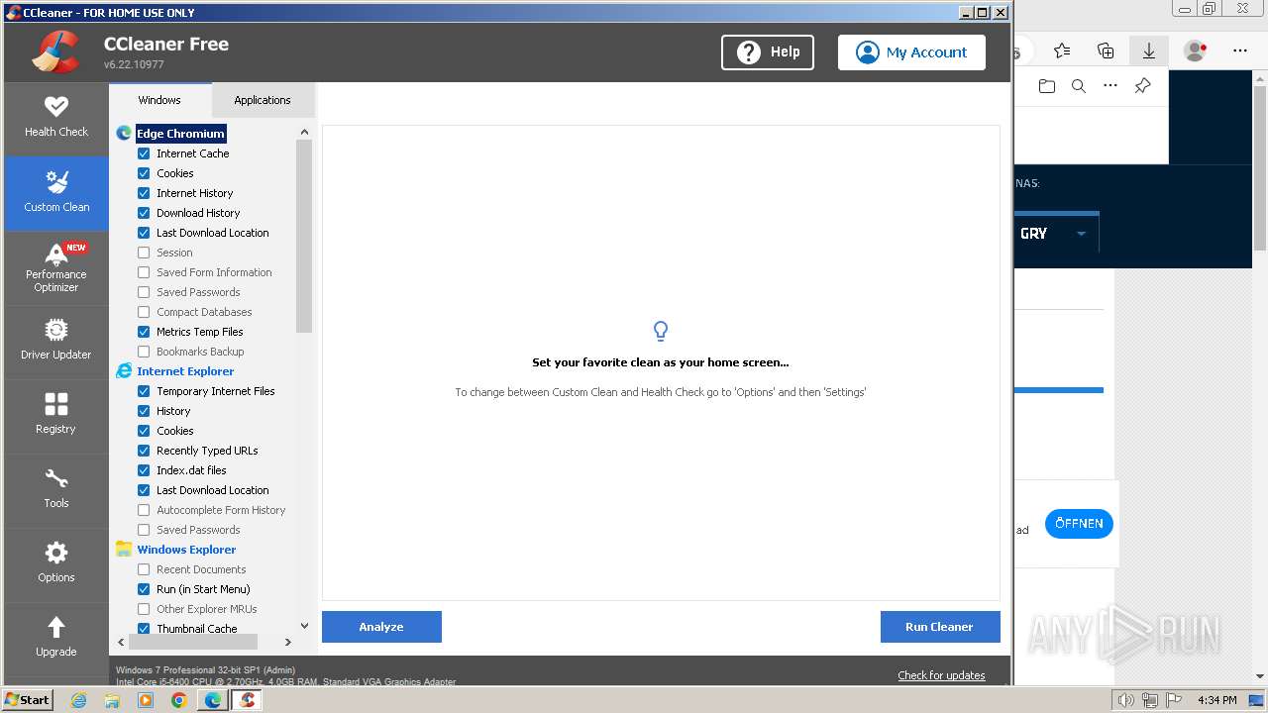
Task: Search downloads in Edge flyout
Action: (1079, 86)
